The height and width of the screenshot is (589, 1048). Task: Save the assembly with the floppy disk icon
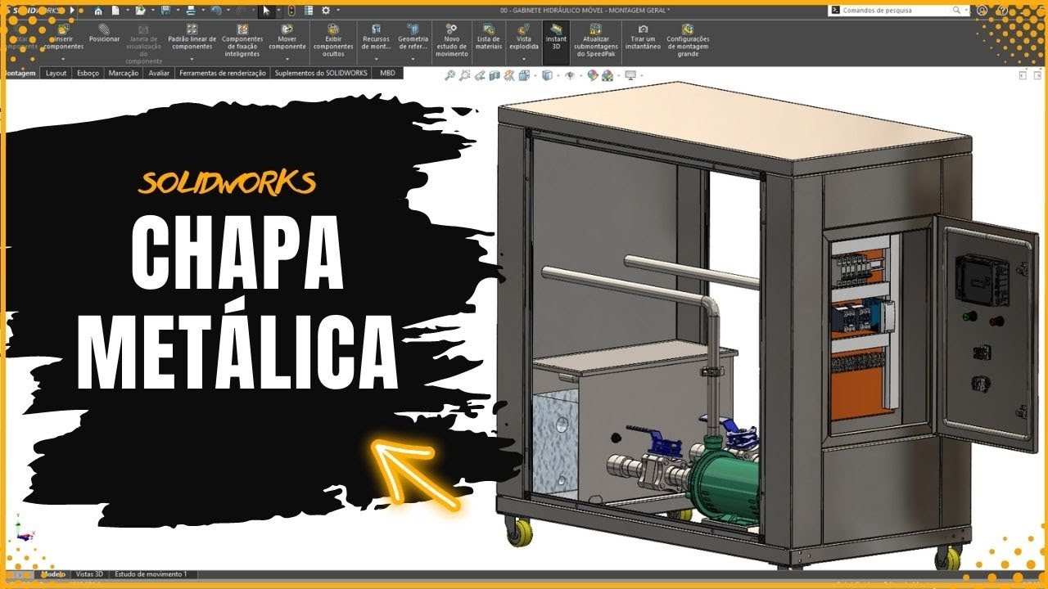coord(165,11)
